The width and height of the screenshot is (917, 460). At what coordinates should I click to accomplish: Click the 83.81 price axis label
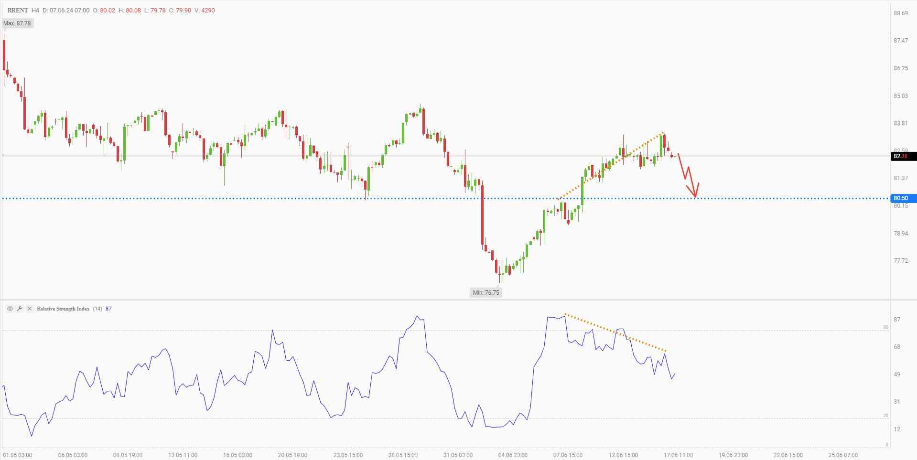pyautogui.click(x=901, y=123)
